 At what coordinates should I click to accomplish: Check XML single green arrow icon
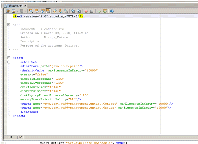pos(99,12)
